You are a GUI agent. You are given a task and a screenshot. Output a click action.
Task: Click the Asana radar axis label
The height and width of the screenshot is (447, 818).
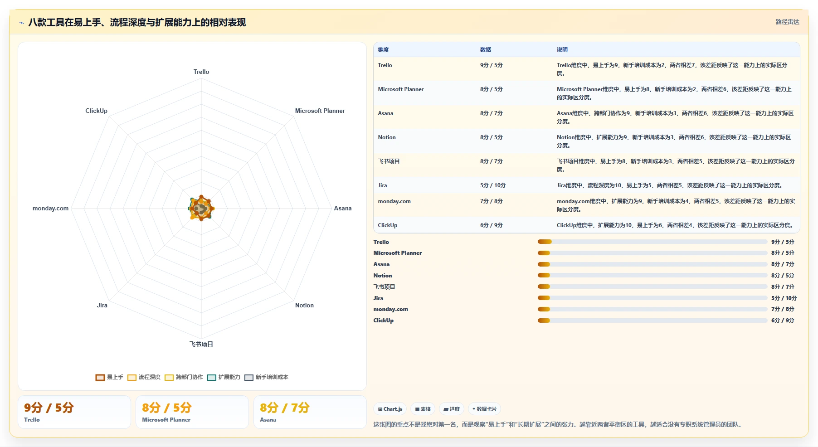[343, 208]
